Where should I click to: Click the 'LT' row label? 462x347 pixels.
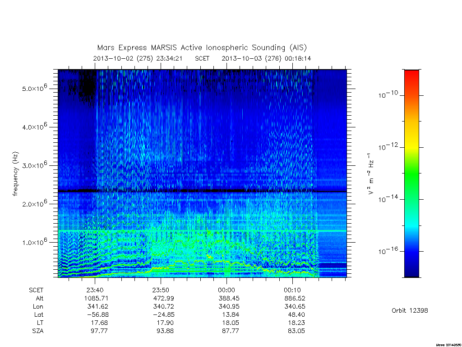click(x=40, y=323)
